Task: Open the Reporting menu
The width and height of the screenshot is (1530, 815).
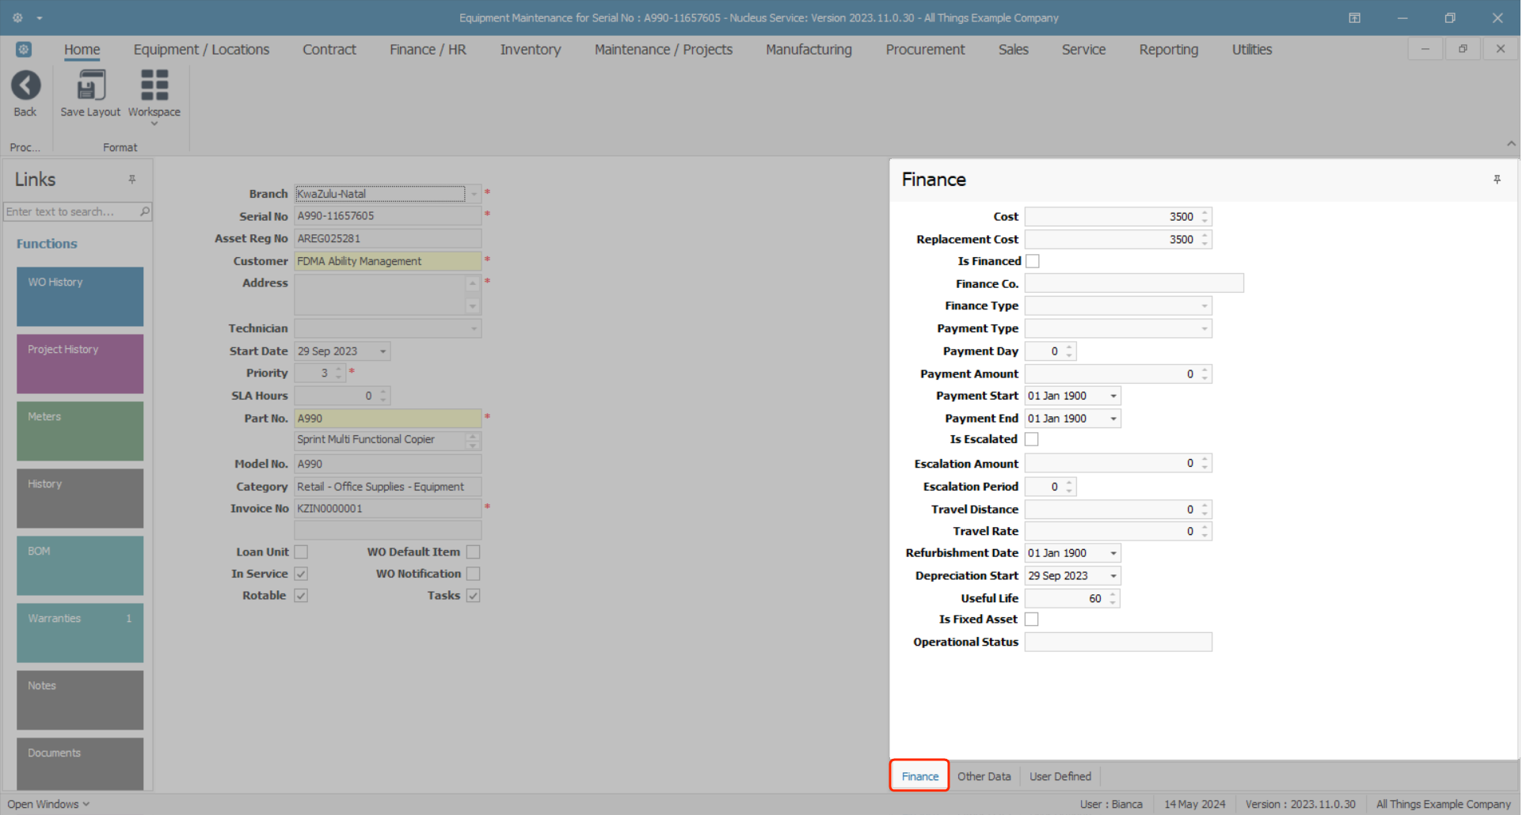Action: [x=1169, y=50]
